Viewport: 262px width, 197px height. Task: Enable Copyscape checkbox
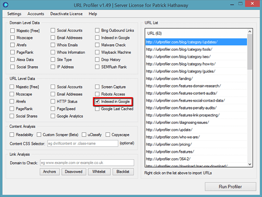pos(108,134)
